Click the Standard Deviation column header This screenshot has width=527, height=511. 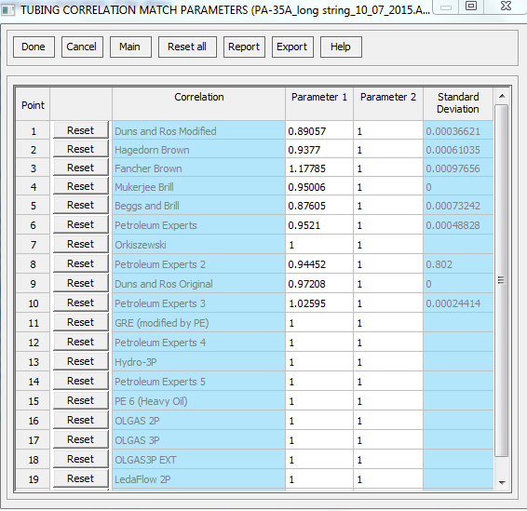458,103
